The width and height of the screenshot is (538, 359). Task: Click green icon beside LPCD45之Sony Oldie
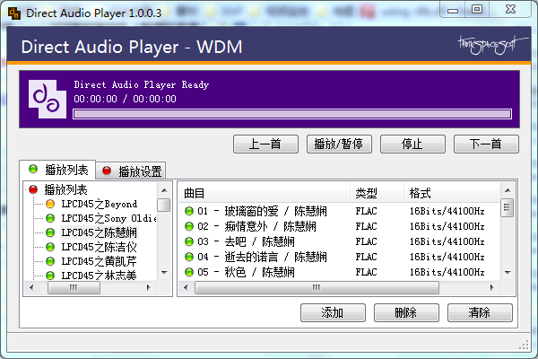(50, 218)
